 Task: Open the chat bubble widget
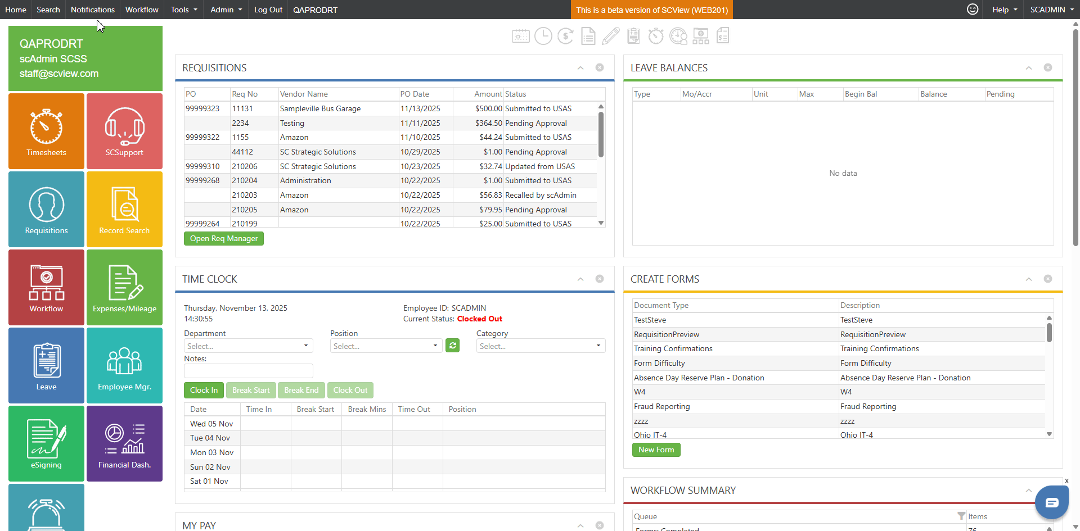(x=1052, y=502)
